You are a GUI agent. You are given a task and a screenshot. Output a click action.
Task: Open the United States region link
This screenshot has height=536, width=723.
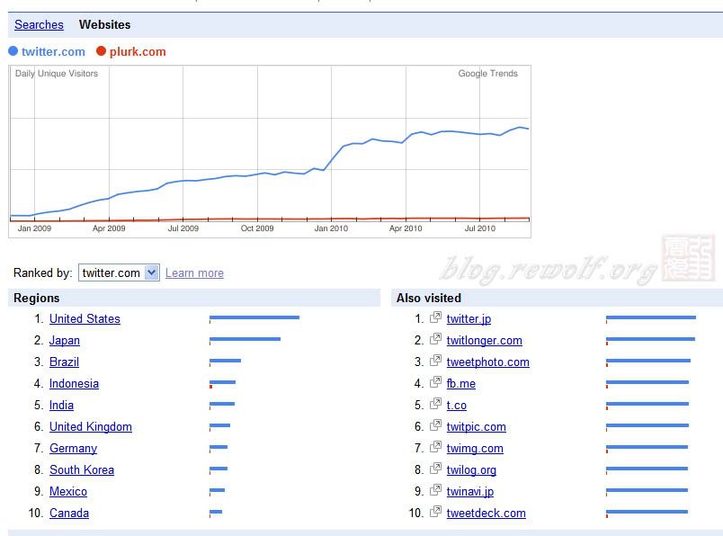[85, 318]
